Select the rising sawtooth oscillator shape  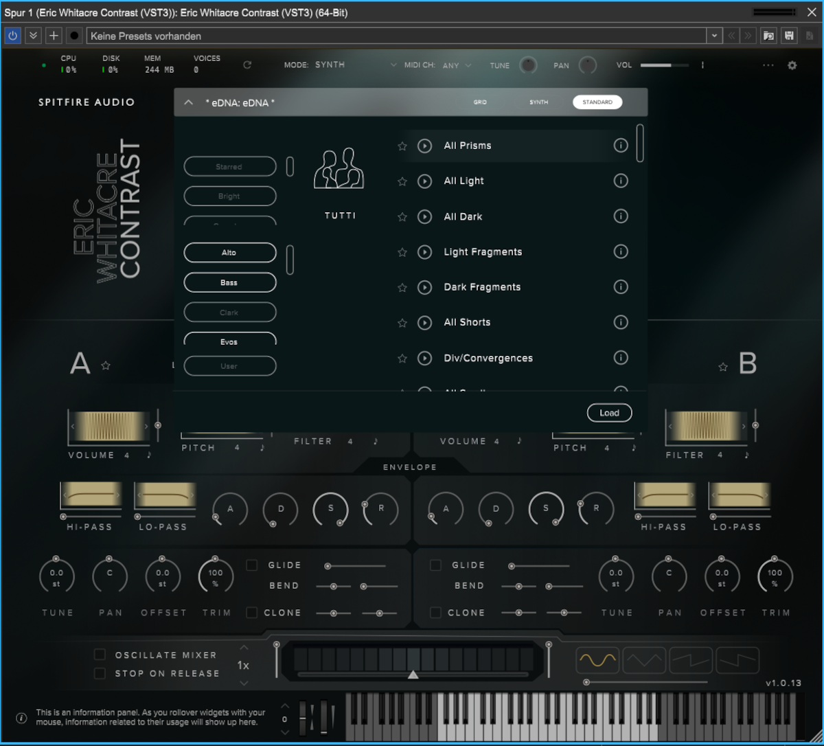691,661
